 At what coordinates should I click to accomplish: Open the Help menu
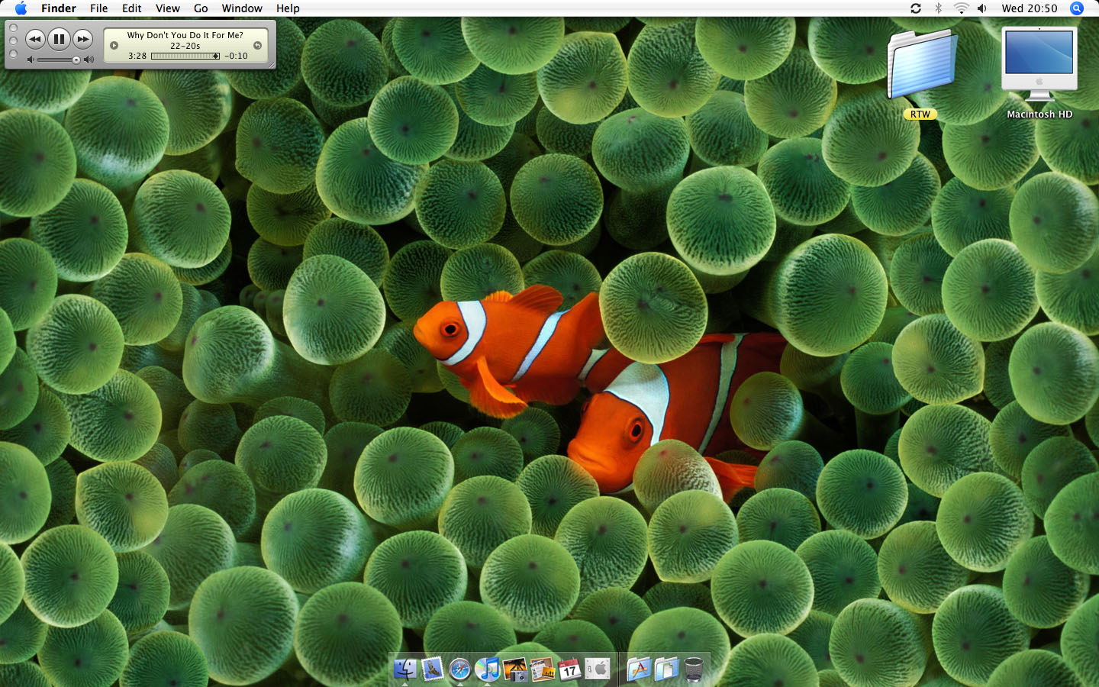coord(288,8)
